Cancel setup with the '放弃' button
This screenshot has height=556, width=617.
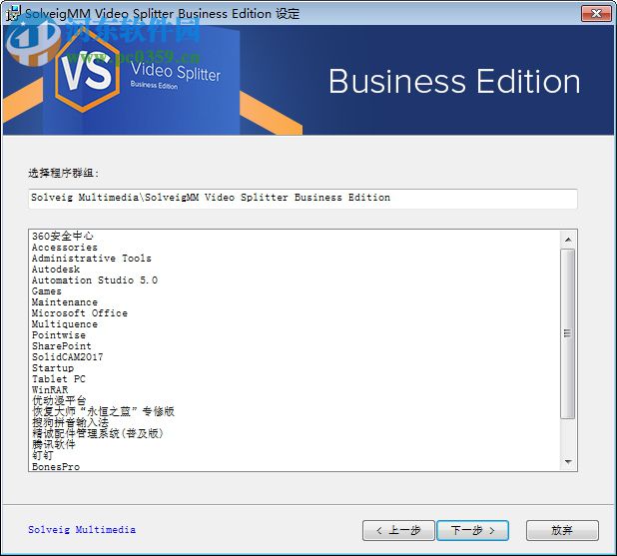[562, 530]
